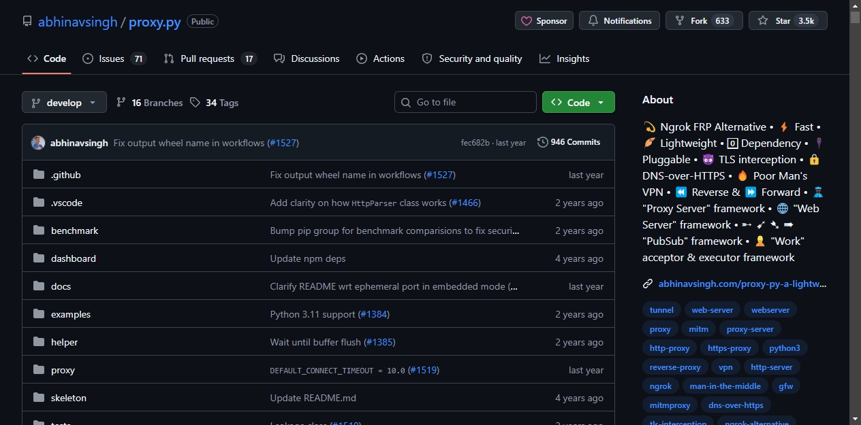Click the folder icon for proxy
The image size is (861, 425).
[38, 370]
